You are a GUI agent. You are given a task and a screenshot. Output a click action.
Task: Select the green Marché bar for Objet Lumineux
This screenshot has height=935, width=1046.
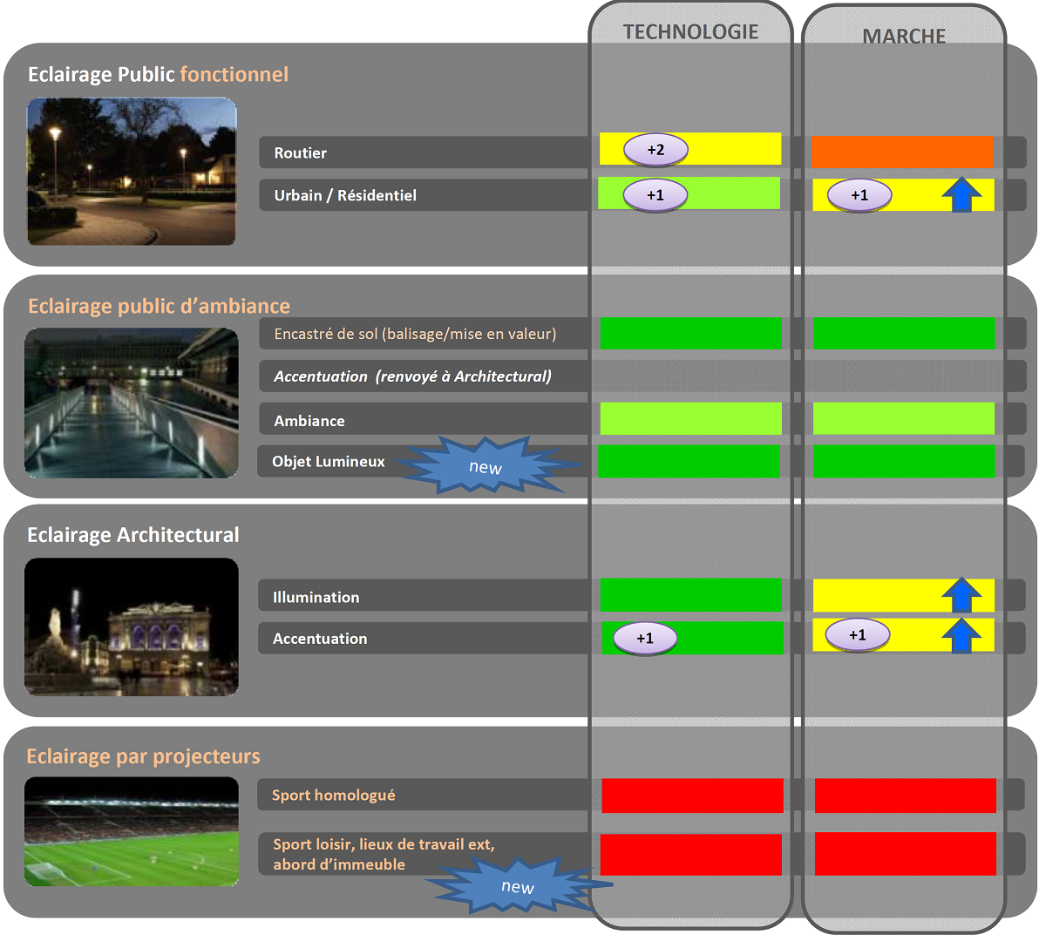coord(904,461)
